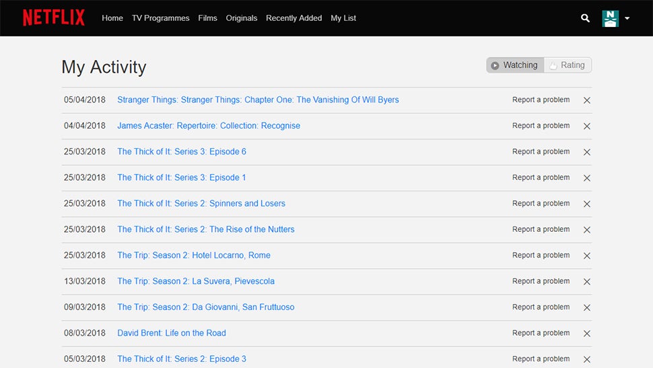Screen dimensions: 653x368
Task: Report a problem for Series 3 Episode 6
Action: (x=541, y=151)
